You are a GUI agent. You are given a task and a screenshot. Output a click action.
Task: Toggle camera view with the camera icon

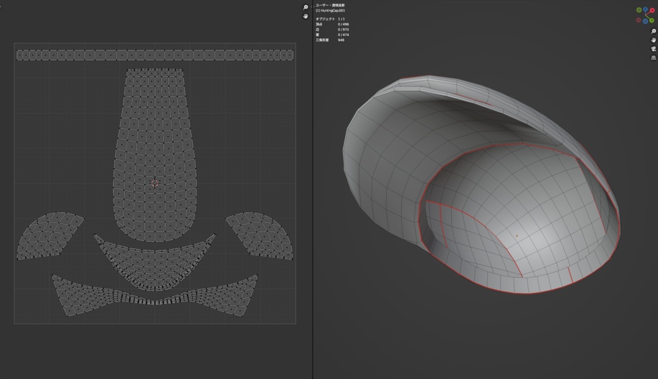point(654,49)
